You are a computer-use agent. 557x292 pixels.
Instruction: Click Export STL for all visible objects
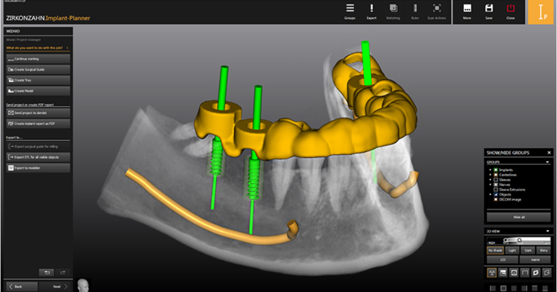(38, 157)
